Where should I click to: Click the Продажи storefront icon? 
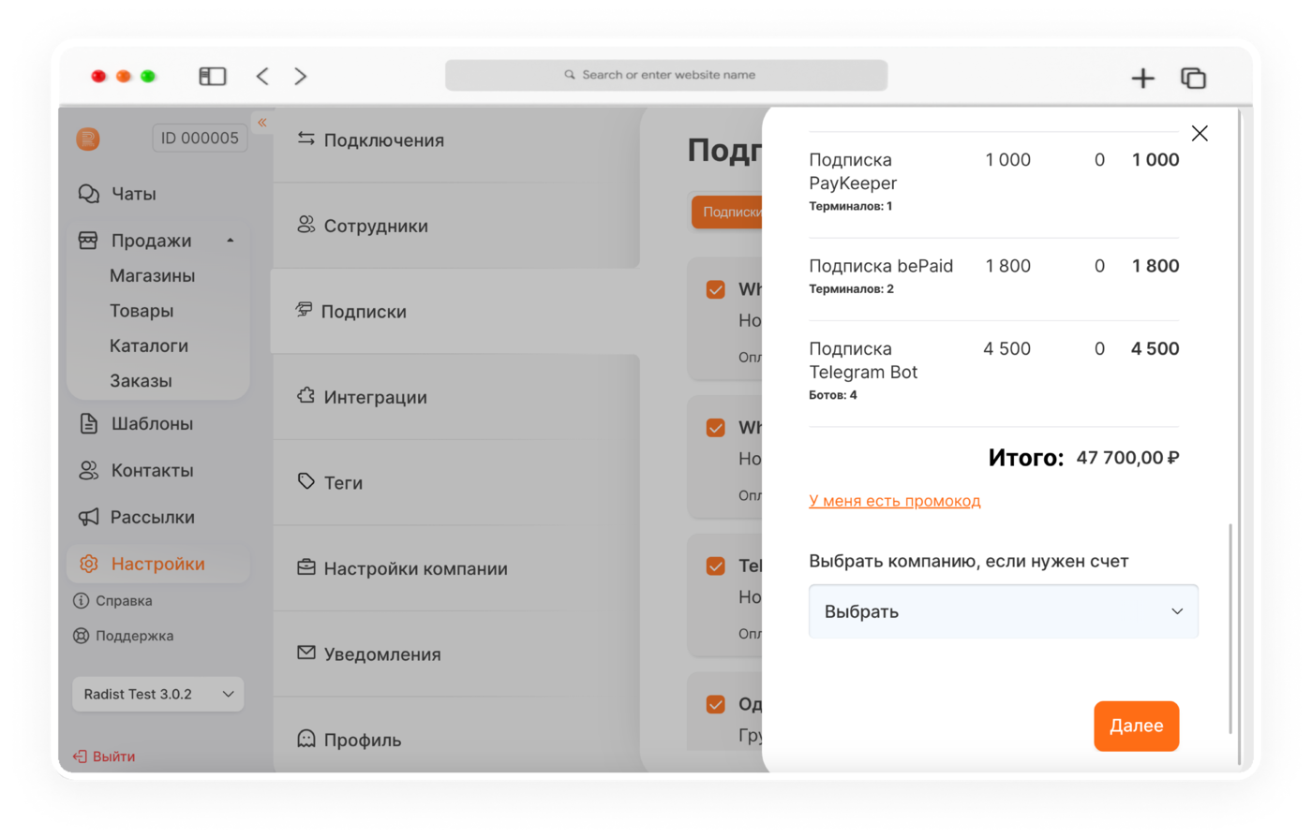pos(88,241)
